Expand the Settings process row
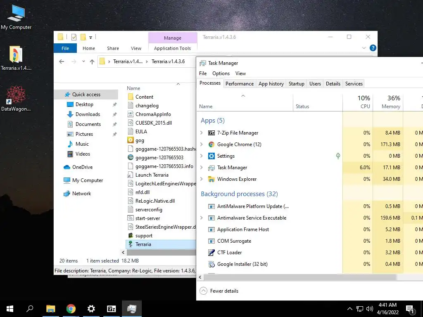This screenshot has width=423, height=317. pos(201,156)
